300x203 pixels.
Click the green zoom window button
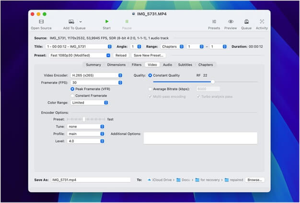[x=45, y=14]
